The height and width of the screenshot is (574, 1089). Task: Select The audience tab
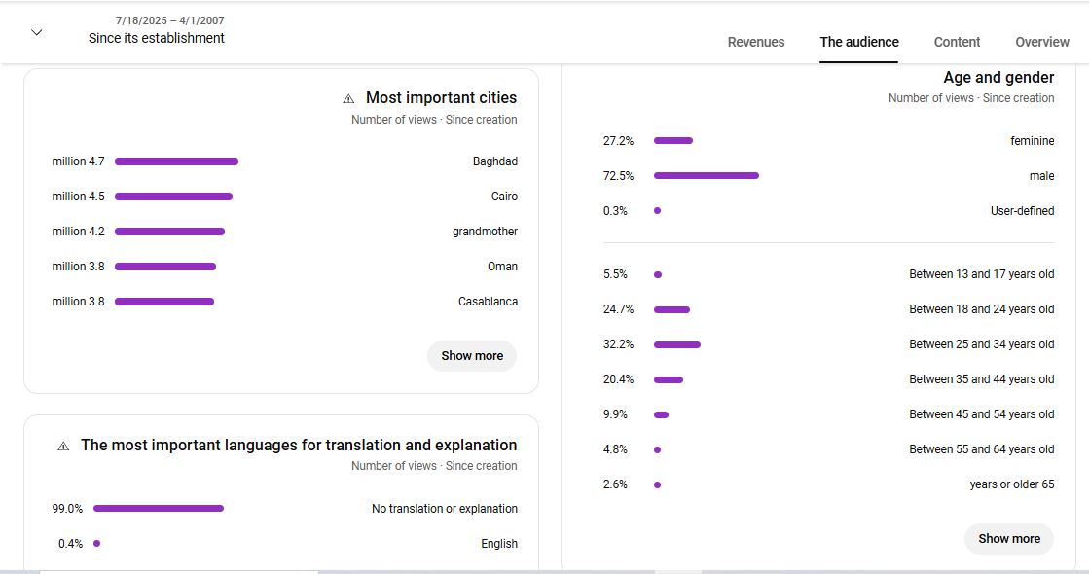[x=859, y=42]
